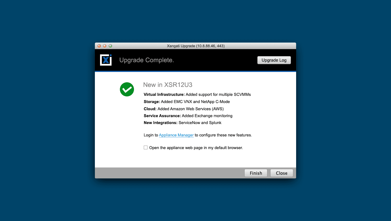
Task: Click the green checkmark success icon
Action: click(127, 89)
